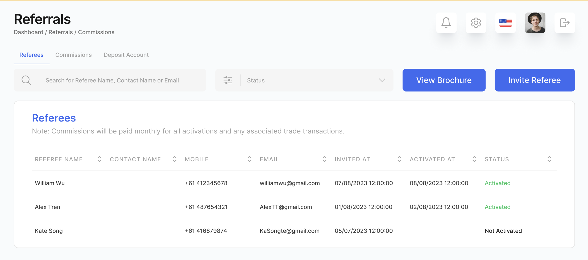Open the user profile avatar
This screenshot has width=588, height=260.
pos(535,23)
